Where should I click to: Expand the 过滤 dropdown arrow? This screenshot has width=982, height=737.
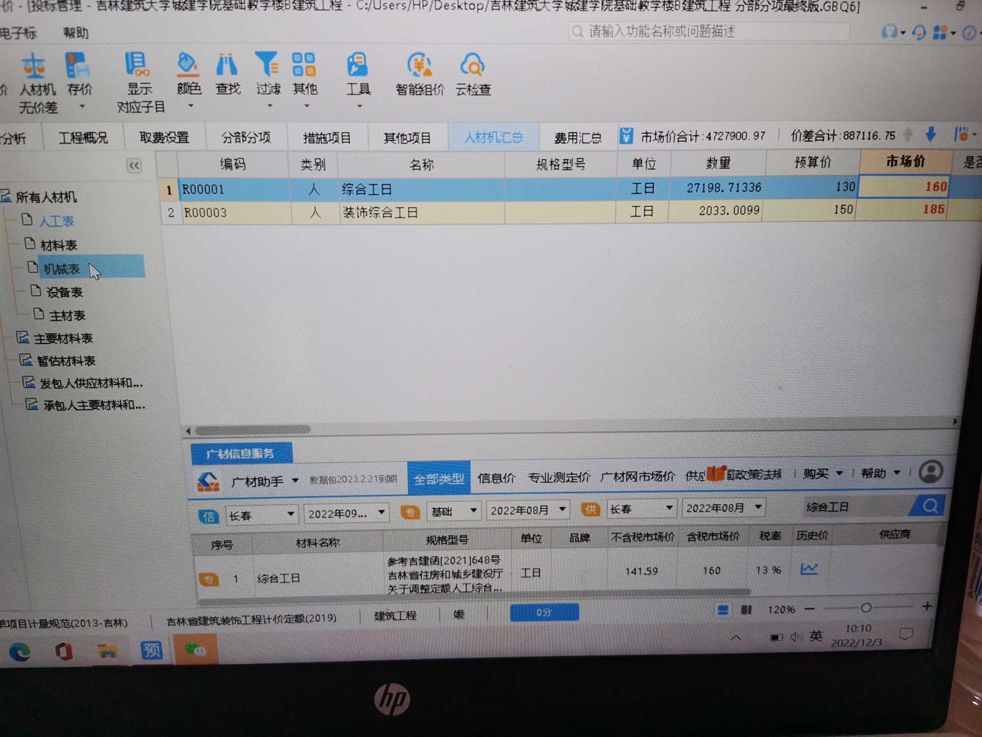[270, 105]
